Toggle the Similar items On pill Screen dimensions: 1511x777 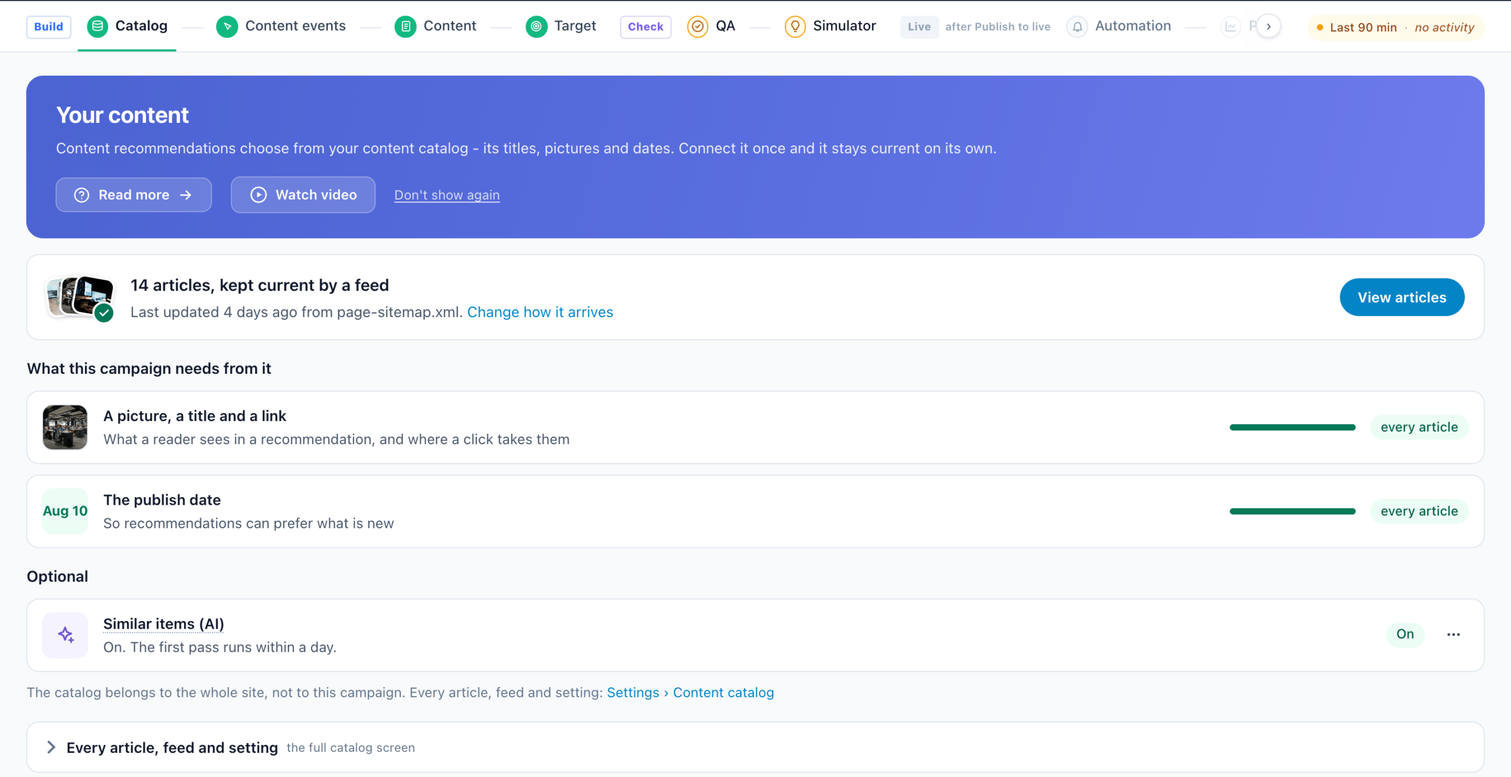pyautogui.click(x=1405, y=635)
